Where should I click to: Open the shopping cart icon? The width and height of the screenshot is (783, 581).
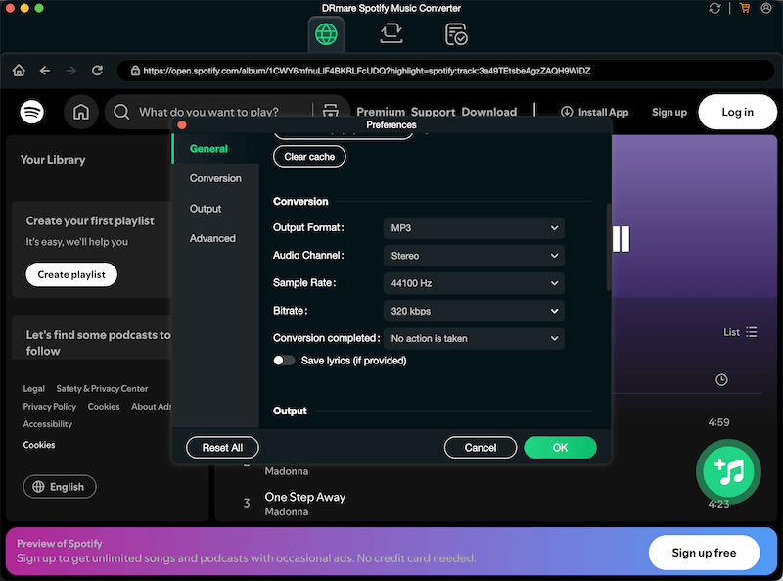pyautogui.click(x=745, y=8)
